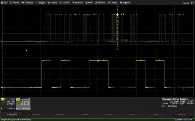Open the Analysis menu
195x121 pixels.
tap(100, 3)
